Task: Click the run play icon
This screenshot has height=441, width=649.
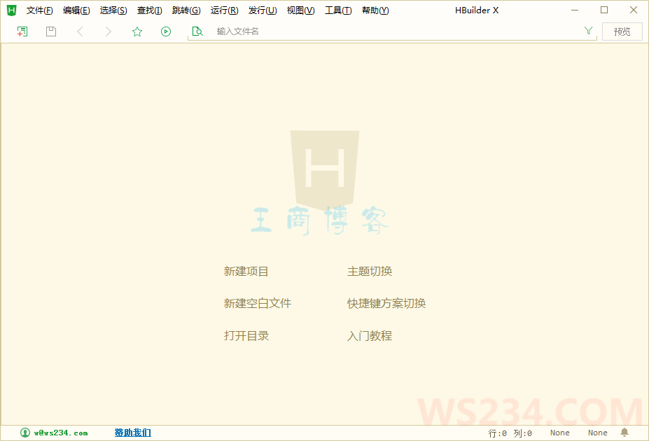Action: pyautogui.click(x=165, y=31)
